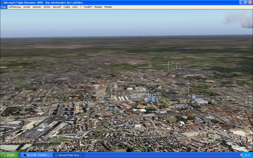Open the Aerosoft menu

point(57,7)
